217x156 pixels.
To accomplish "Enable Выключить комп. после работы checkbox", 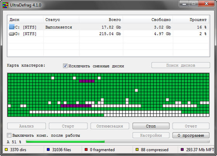I will pyautogui.click(x=9, y=135).
